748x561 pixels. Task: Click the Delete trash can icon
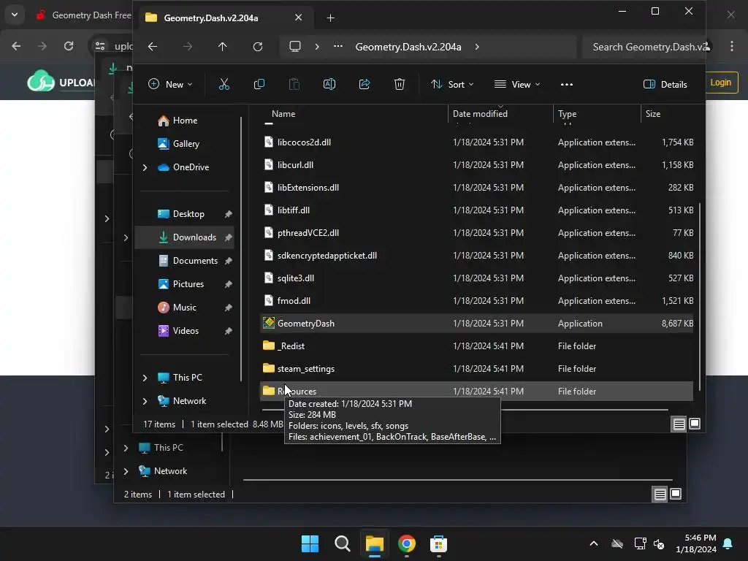click(x=400, y=85)
